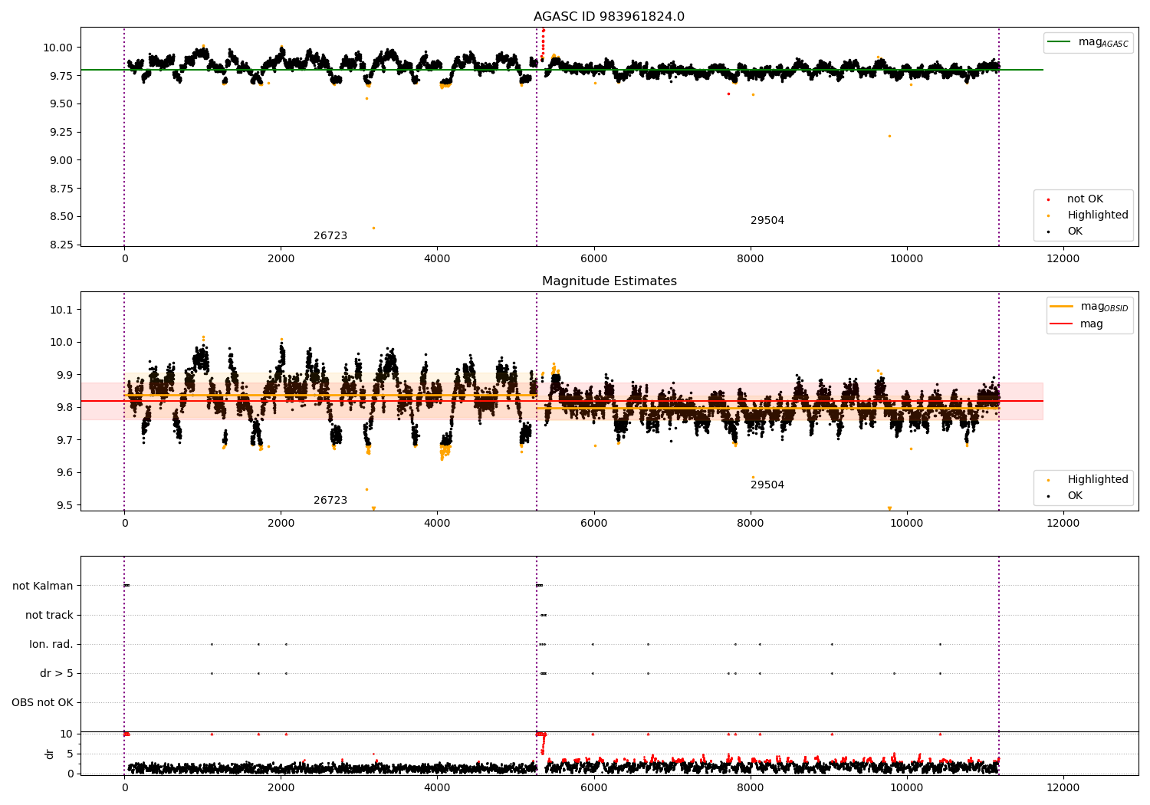Click the 'not Kalman' axis label
This screenshot has width=1150, height=805.
43,586
